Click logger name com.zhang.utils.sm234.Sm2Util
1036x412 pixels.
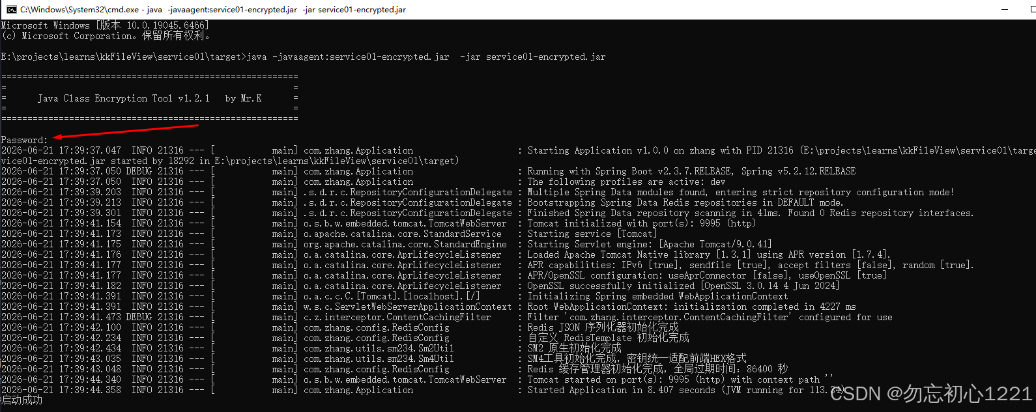pyautogui.click(x=379, y=348)
